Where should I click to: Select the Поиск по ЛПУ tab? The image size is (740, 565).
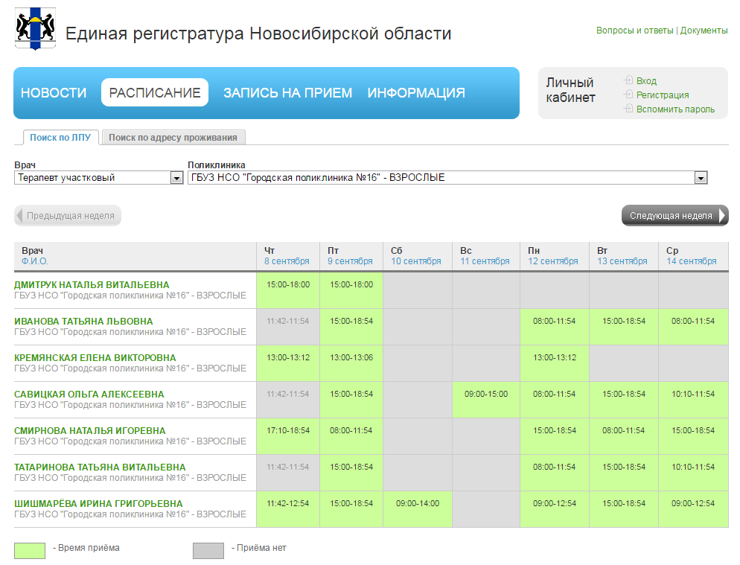[x=60, y=138]
